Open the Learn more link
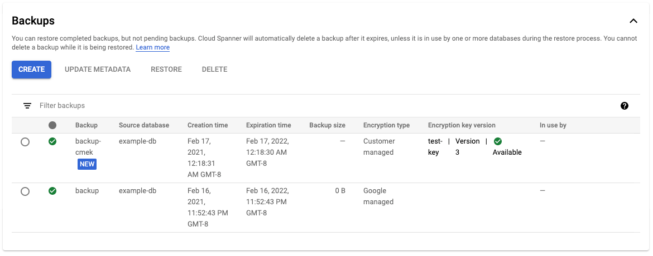This screenshot has width=653, height=256. click(153, 48)
